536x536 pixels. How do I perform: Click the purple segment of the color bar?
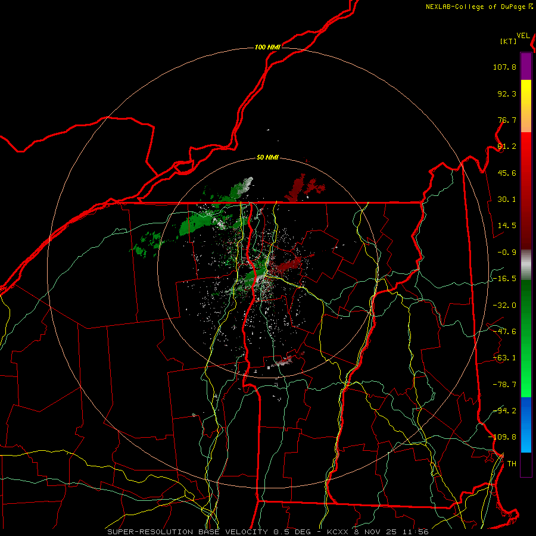(526, 66)
